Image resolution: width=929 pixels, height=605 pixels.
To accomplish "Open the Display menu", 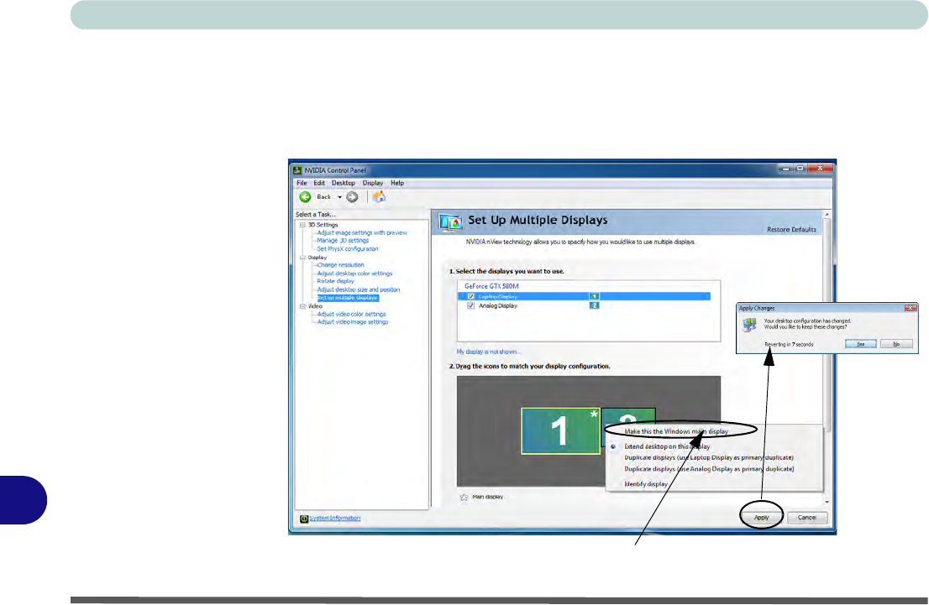I will click(373, 183).
